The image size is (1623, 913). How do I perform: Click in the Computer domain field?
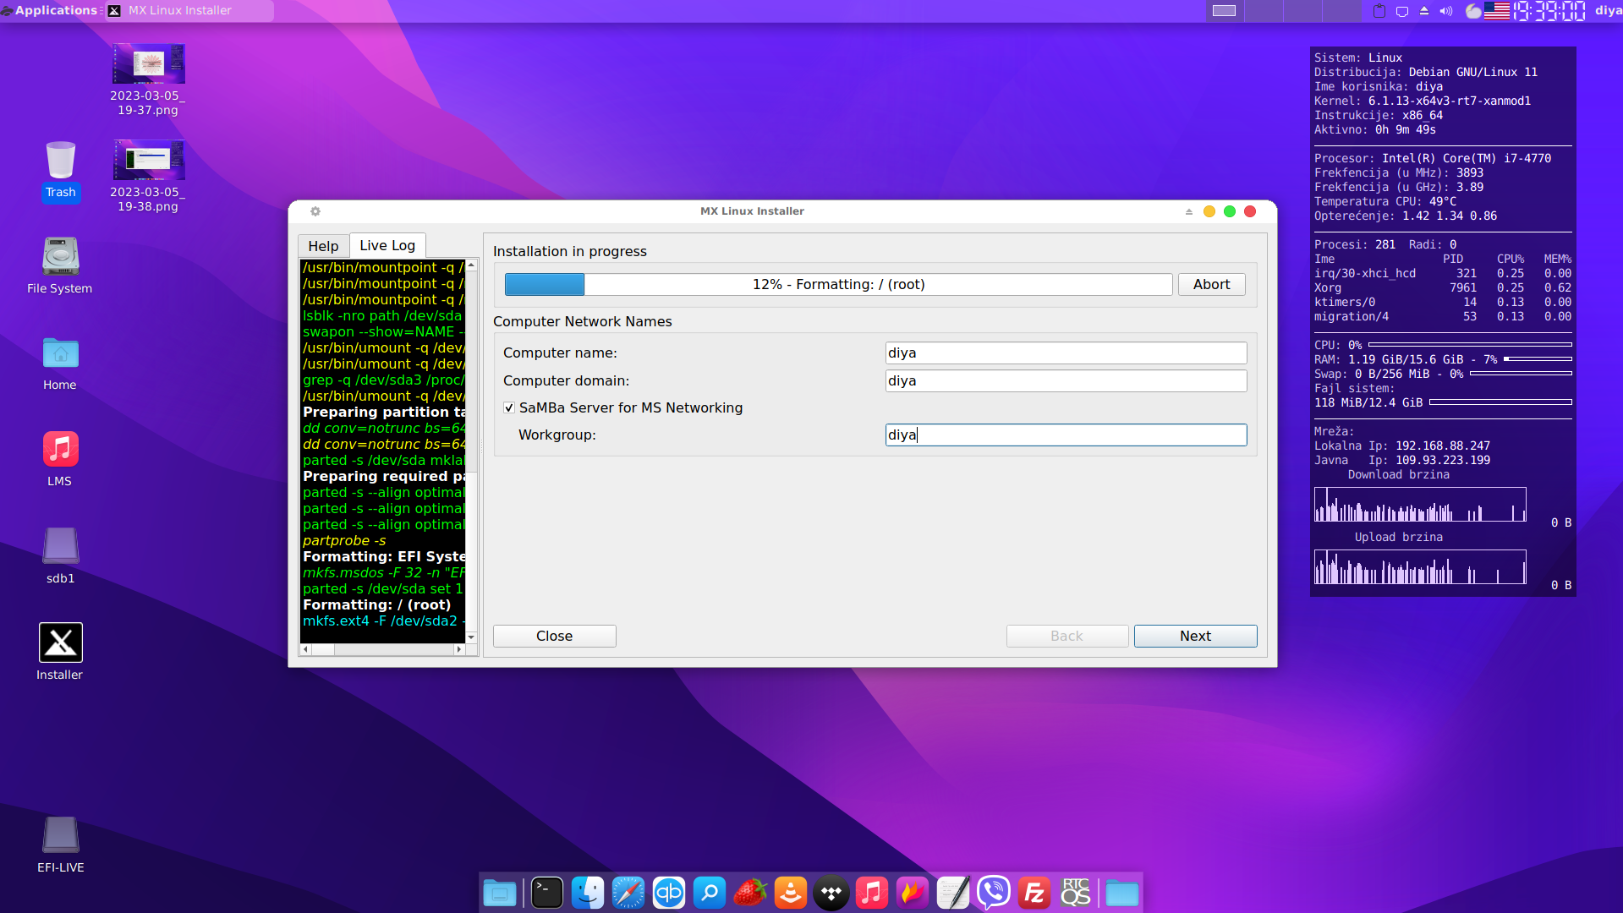[x=1066, y=380]
